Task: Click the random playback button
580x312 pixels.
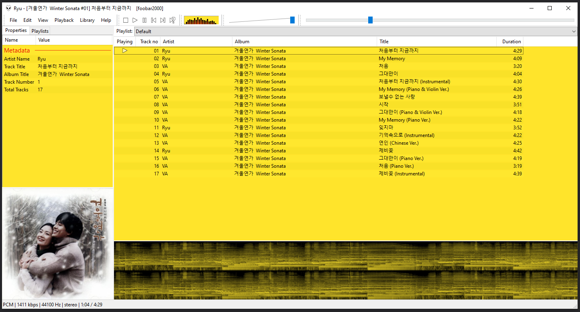Action: [x=173, y=20]
